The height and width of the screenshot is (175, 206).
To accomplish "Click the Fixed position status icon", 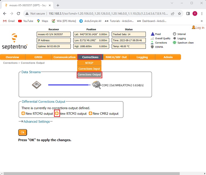I will tap(153, 34).
